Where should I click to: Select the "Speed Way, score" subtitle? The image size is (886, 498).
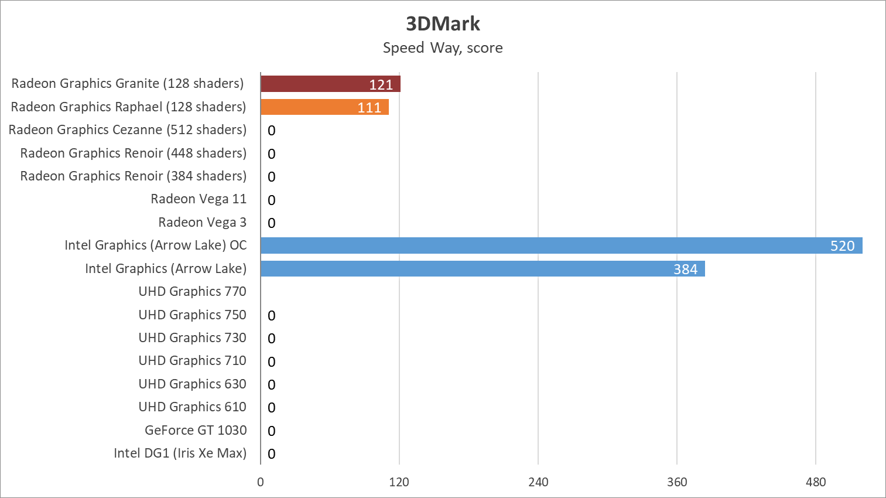443,47
